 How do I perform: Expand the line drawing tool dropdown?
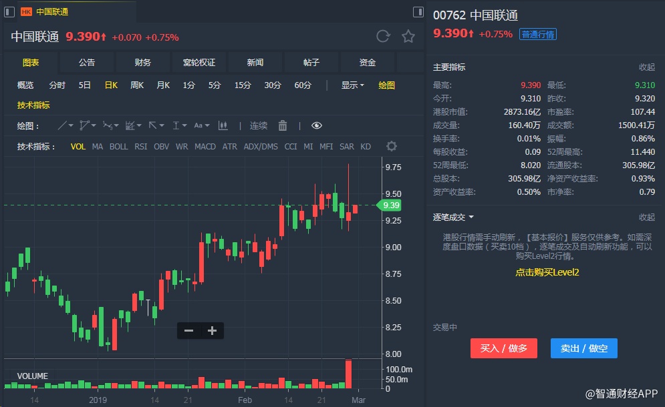65,125
